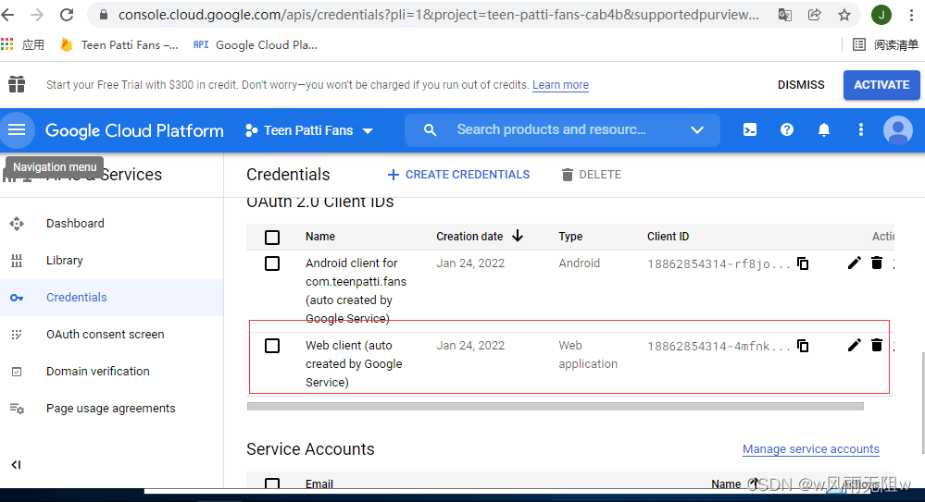
Task: Open the navigation hamburger menu
Action: (x=17, y=130)
